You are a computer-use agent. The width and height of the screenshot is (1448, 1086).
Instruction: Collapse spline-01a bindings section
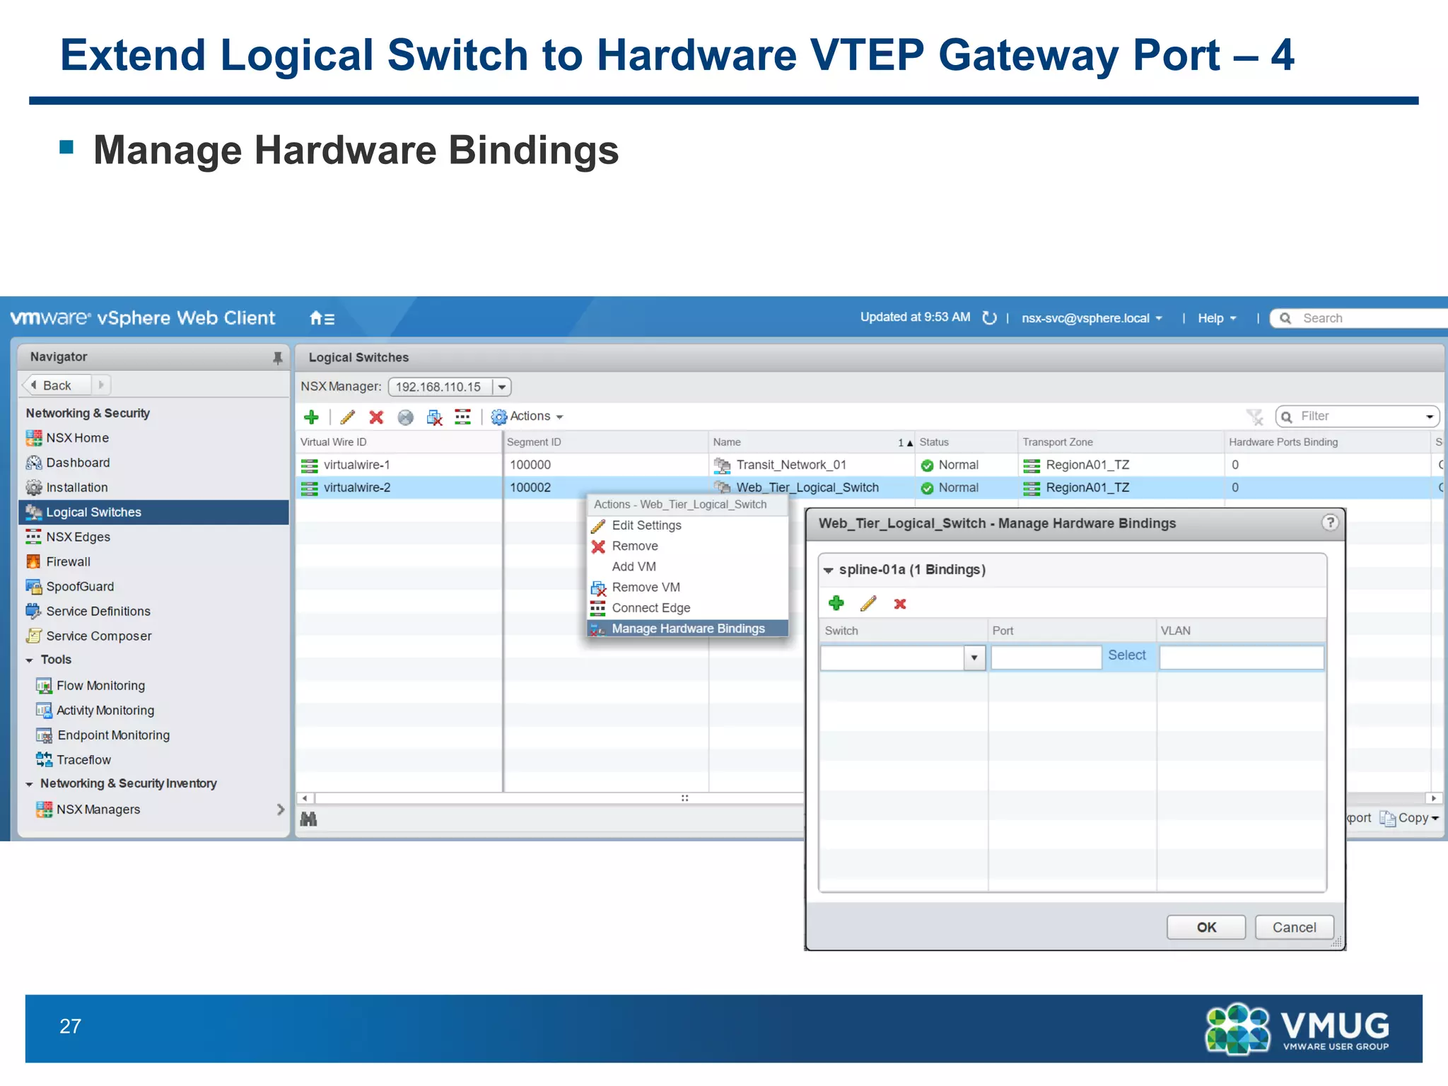click(828, 570)
